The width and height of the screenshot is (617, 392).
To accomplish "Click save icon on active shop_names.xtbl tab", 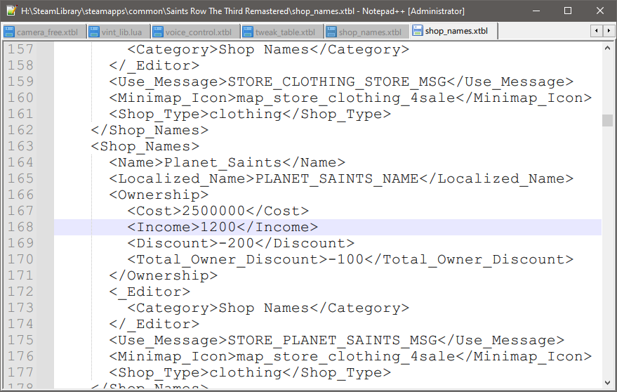I will tap(418, 31).
